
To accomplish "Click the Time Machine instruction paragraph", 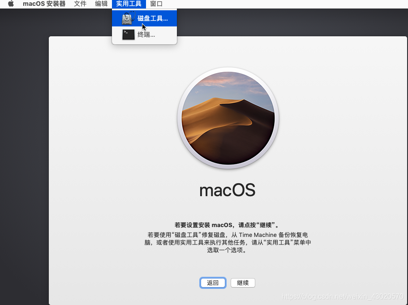I will (228, 243).
